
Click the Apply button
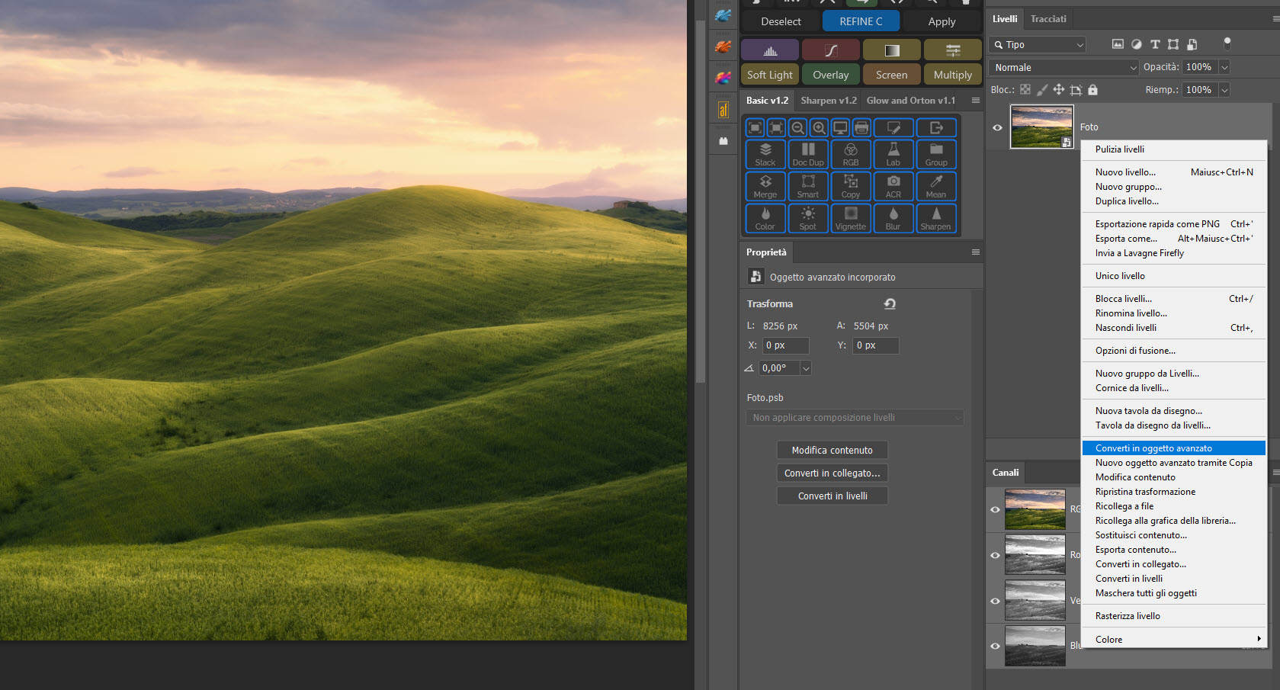pos(942,21)
